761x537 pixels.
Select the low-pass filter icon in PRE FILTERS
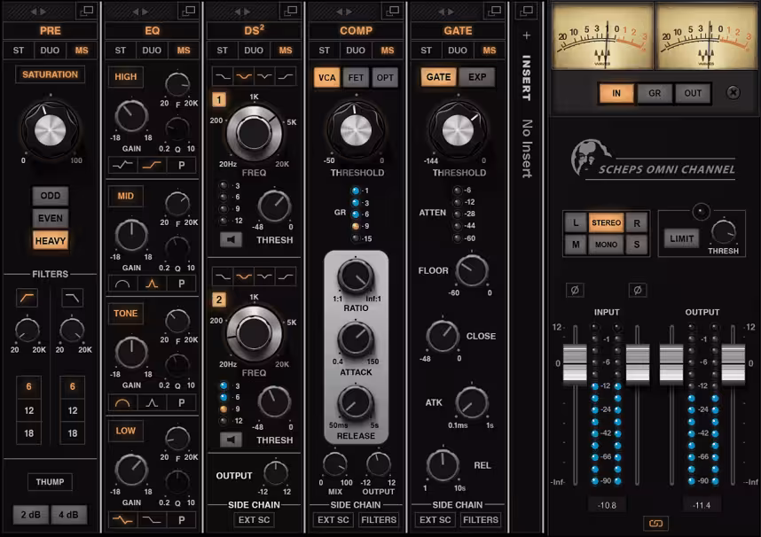click(x=73, y=297)
